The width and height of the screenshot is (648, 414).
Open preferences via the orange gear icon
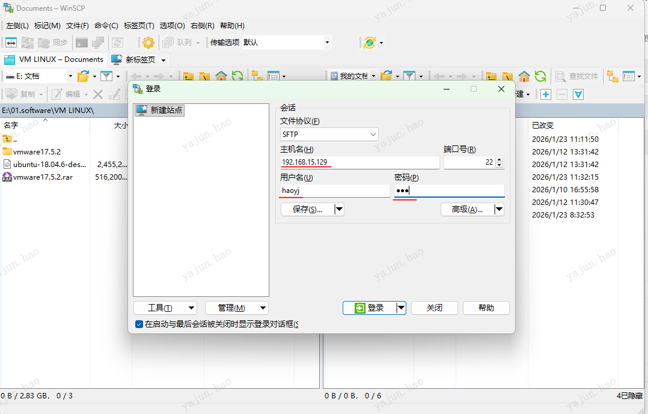click(148, 43)
